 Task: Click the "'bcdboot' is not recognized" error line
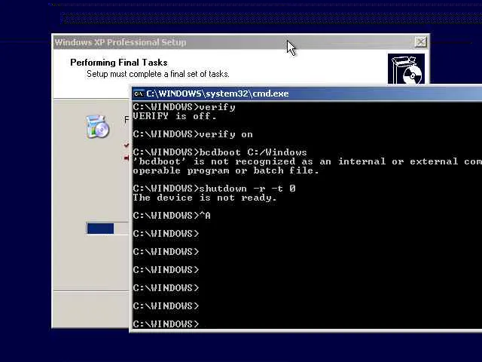coord(307,161)
